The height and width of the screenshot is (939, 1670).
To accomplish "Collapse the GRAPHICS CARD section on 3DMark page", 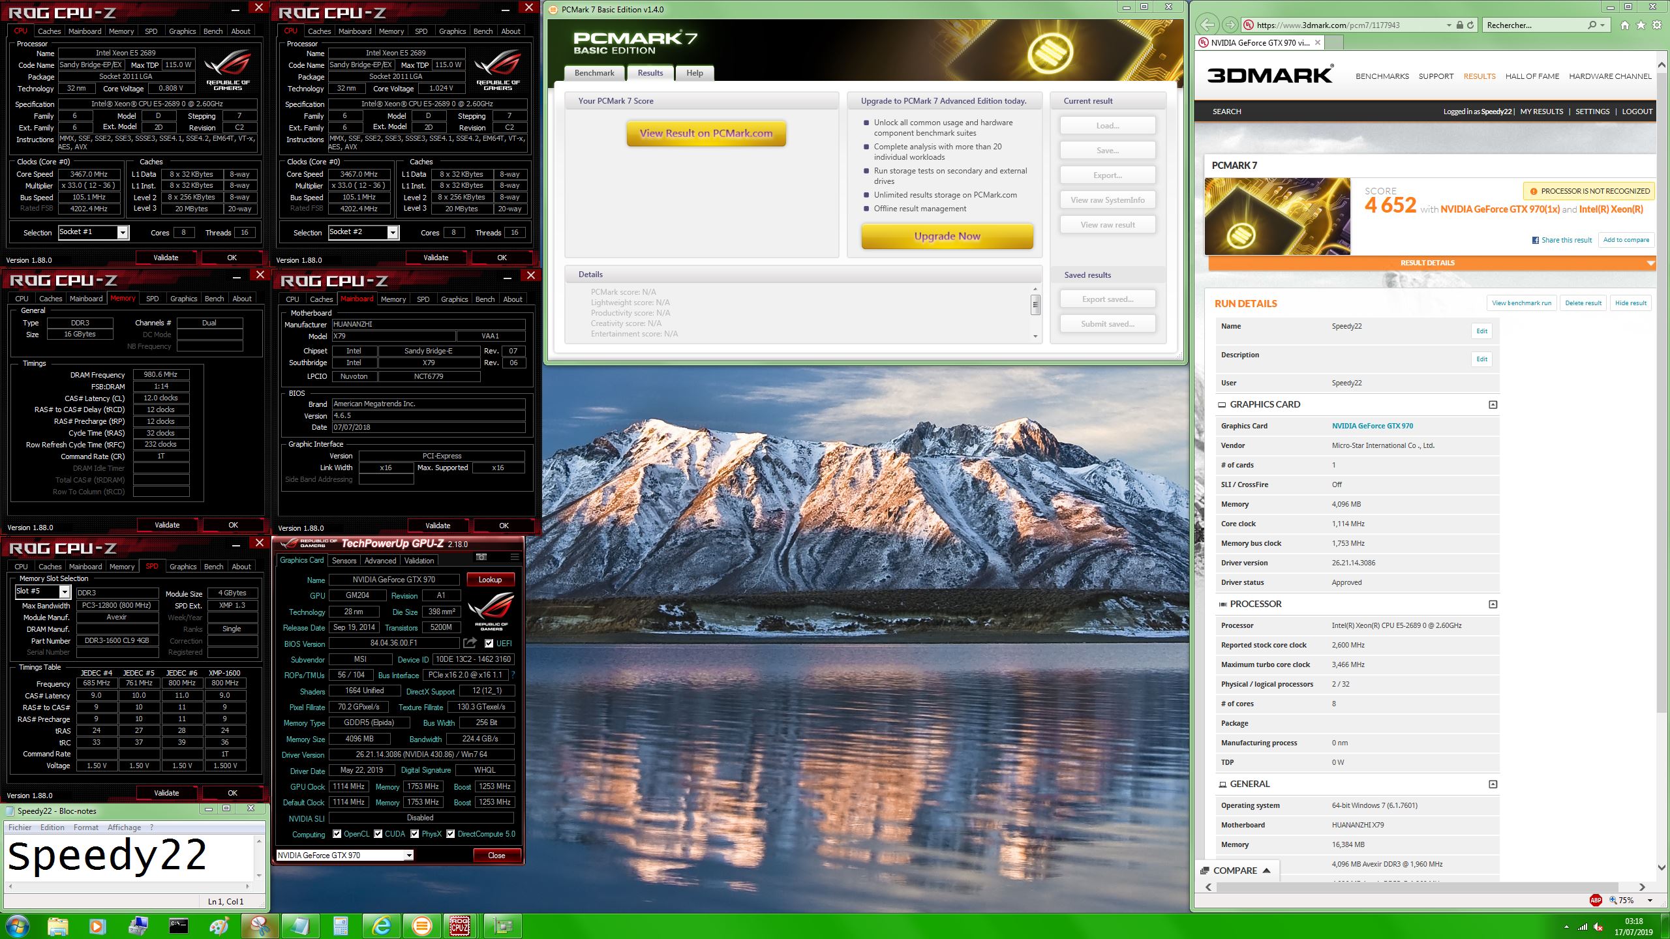I will click(1493, 404).
